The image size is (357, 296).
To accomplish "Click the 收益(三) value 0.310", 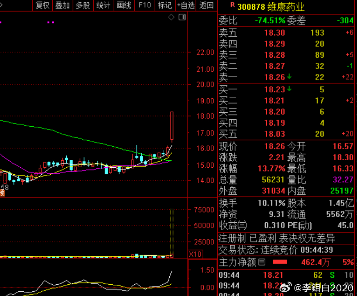I will pyautogui.click(x=275, y=225).
